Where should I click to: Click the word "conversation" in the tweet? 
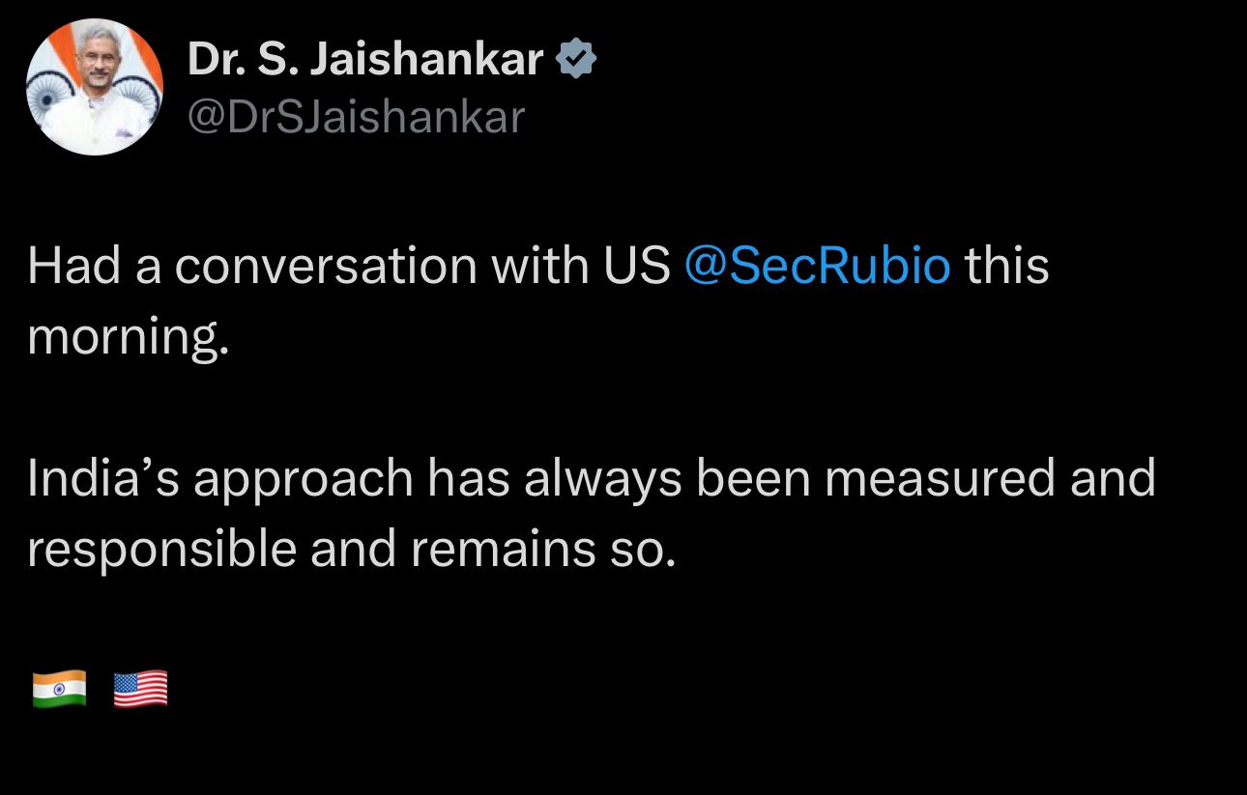(x=326, y=266)
